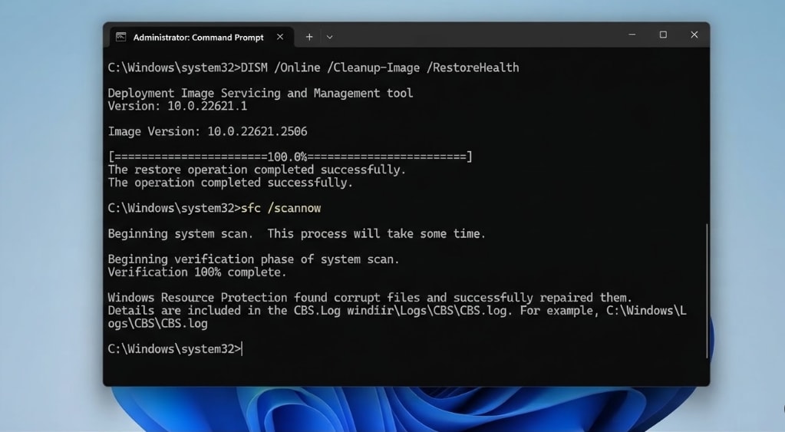Expand the new tab profile dropdown chevron
785x432 pixels.
tap(329, 37)
